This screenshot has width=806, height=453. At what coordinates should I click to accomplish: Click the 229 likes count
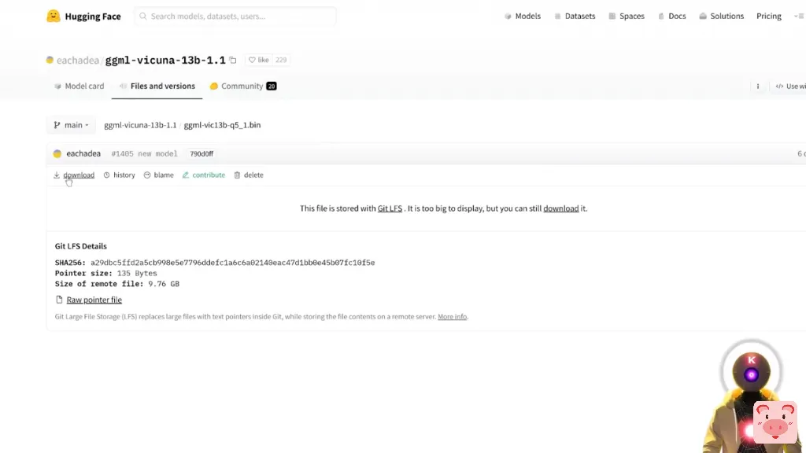[281, 60]
